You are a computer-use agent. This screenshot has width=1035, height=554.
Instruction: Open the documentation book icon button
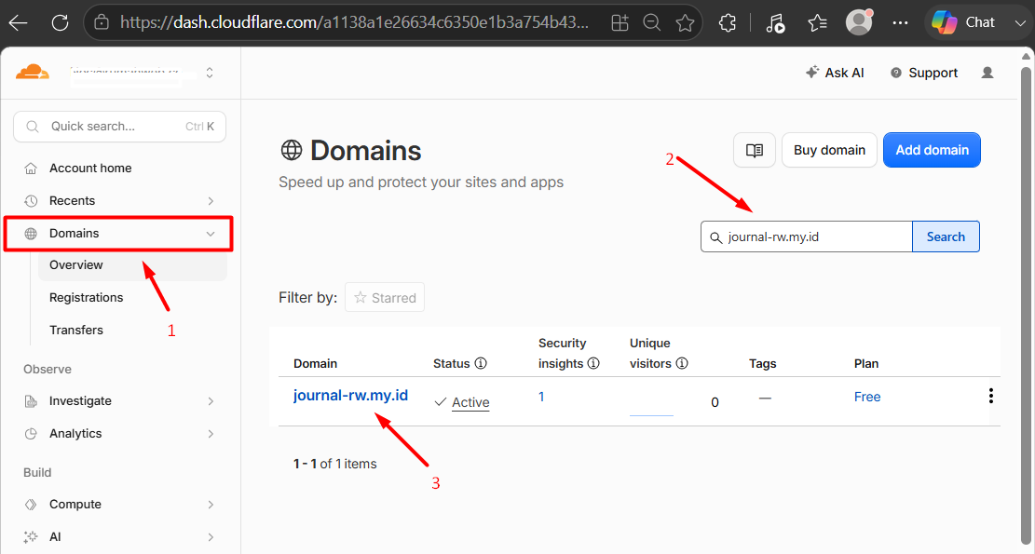tap(755, 151)
